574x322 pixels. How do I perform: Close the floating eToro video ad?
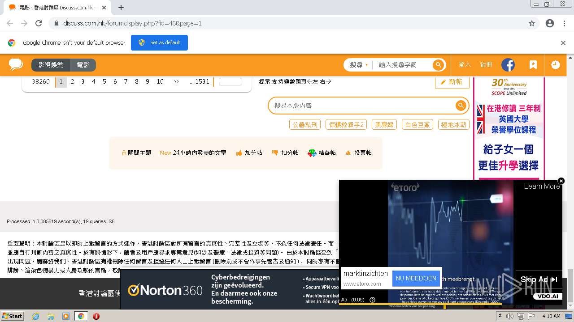pos(561,181)
